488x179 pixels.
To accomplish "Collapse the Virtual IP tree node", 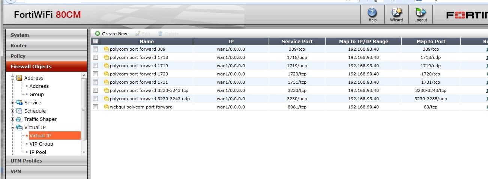I will [13, 128].
